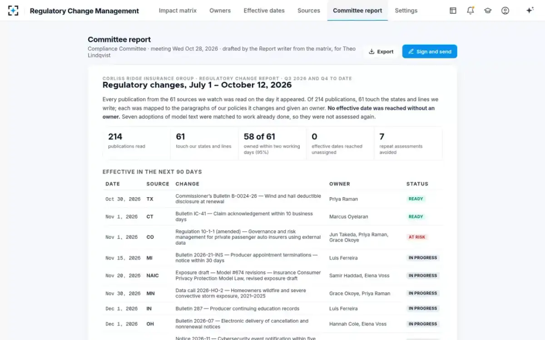Go to Sources tab
The height and width of the screenshot is (340, 545).
click(309, 10)
